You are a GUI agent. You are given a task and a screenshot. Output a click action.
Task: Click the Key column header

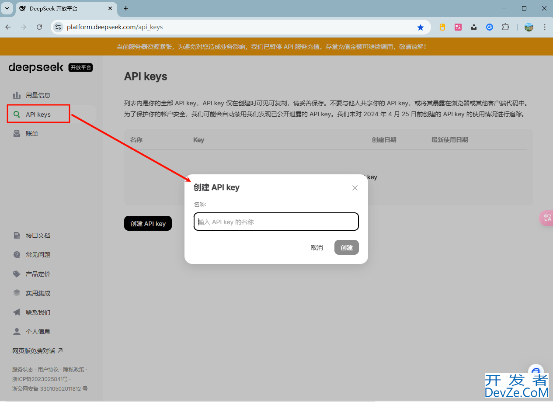199,140
